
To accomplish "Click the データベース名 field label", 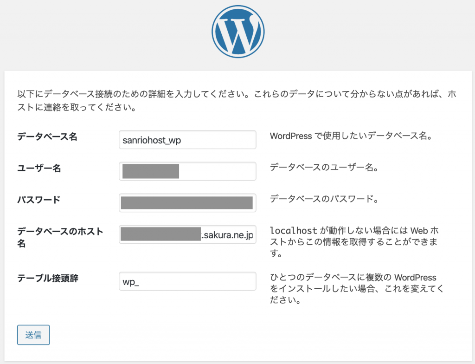I will (47, 137).
